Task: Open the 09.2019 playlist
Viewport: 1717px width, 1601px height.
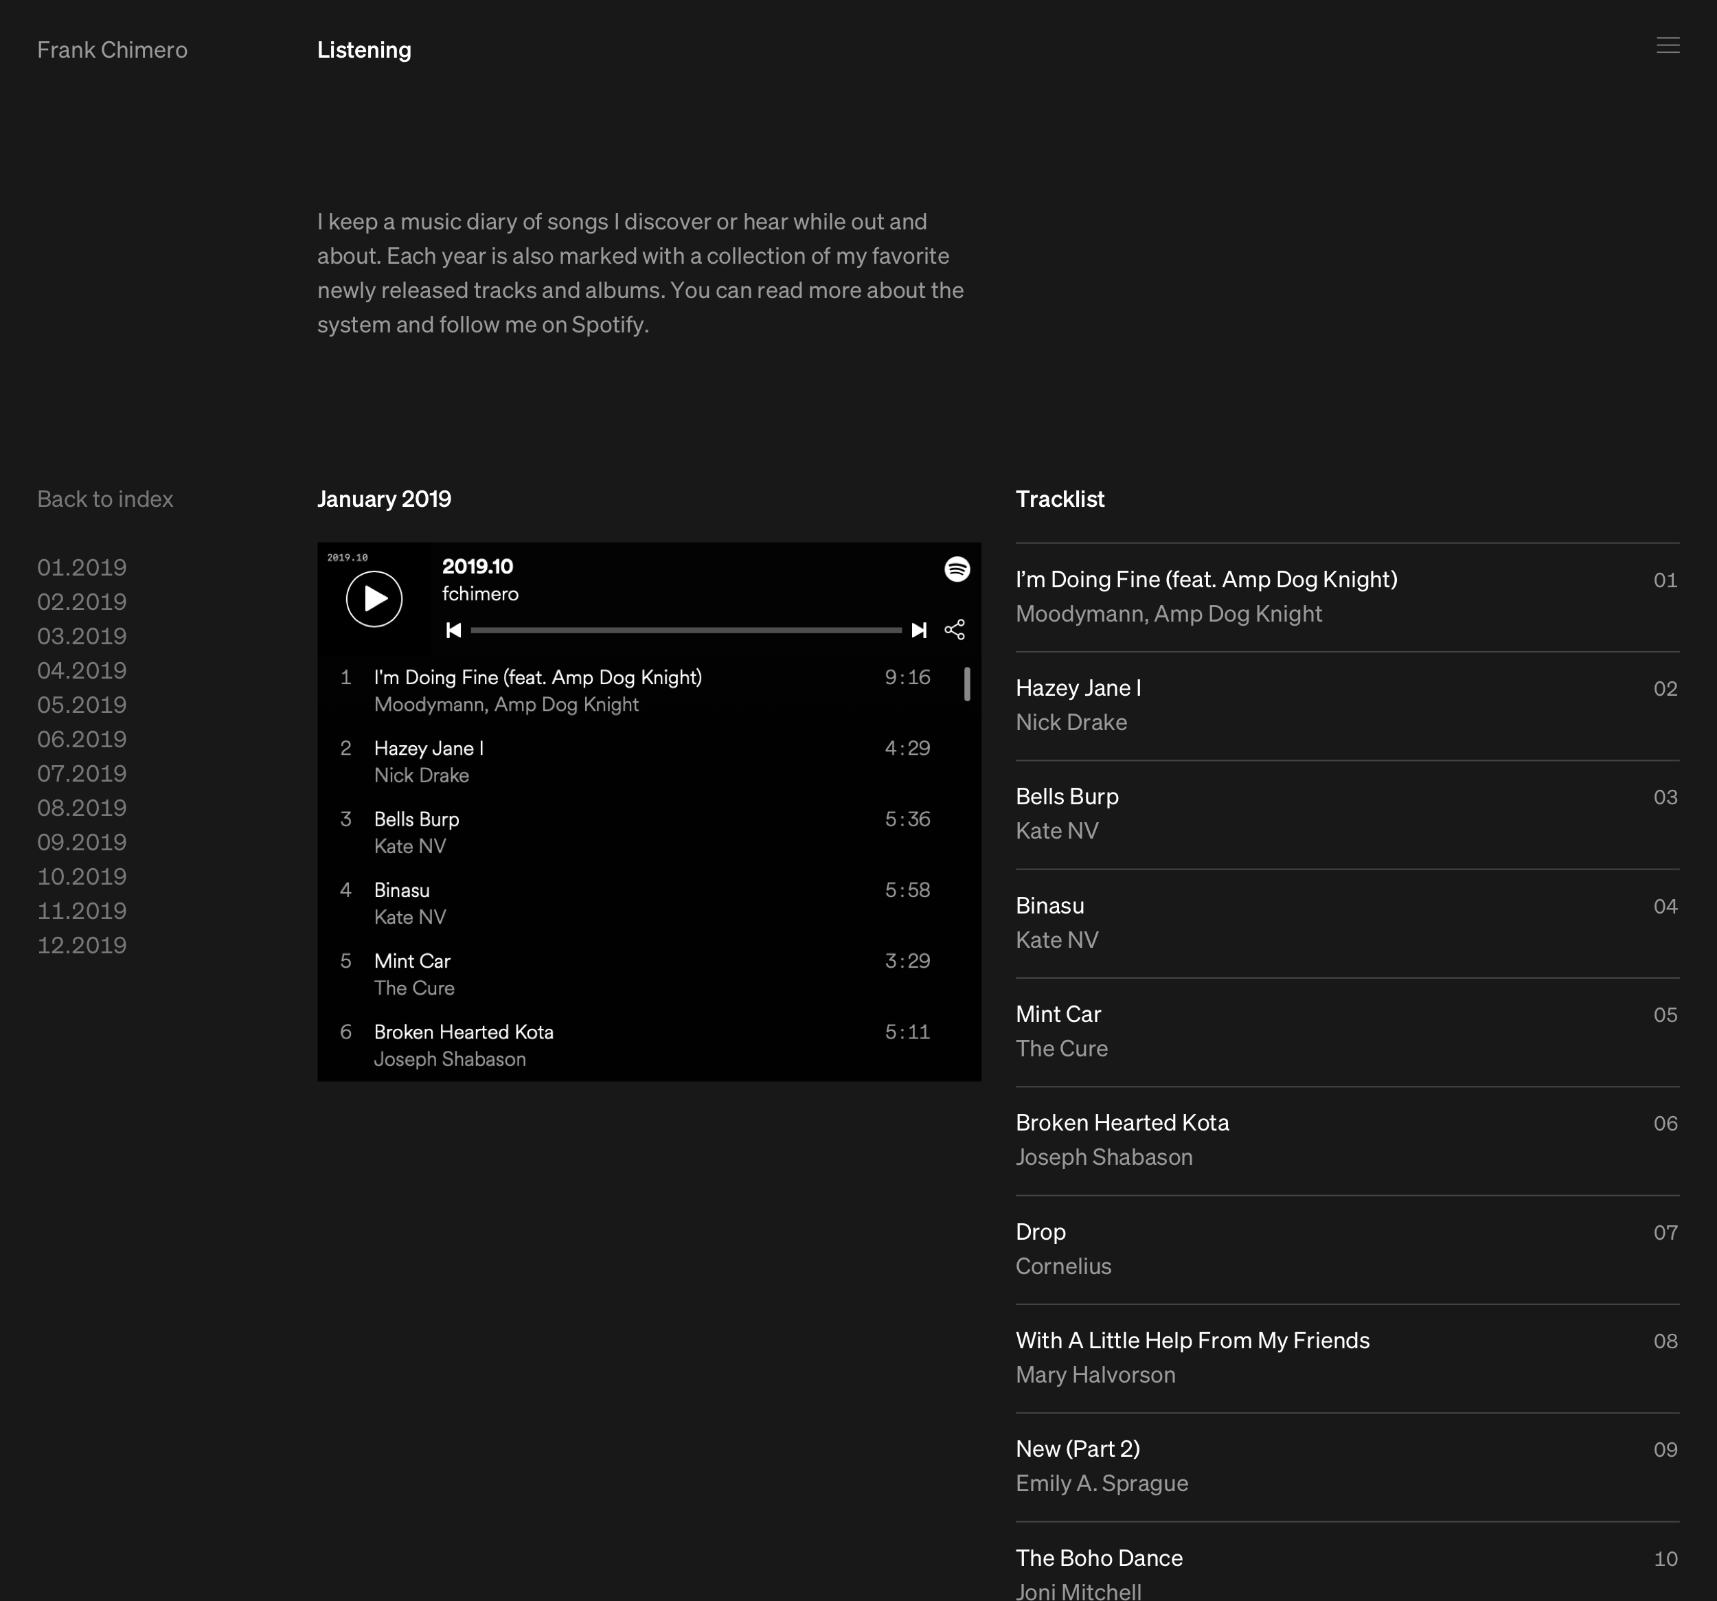Action: point(82,842)
